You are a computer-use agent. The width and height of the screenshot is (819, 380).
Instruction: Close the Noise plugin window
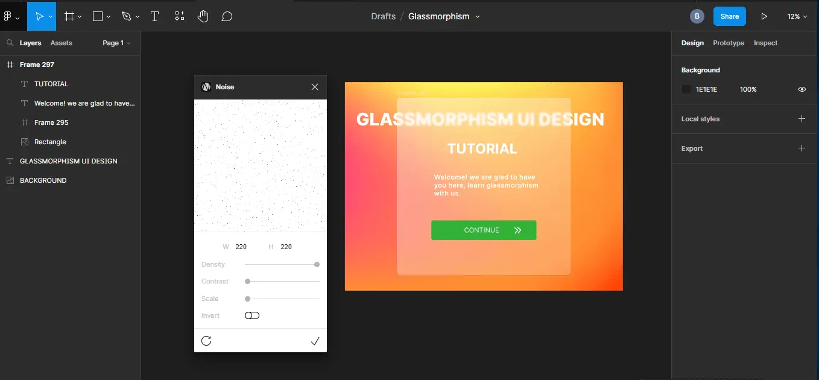315,87
